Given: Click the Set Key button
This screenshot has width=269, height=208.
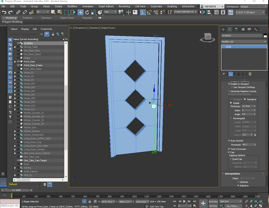Looking at the screenshot, I should pyautogui.click(x=213, y=206).
